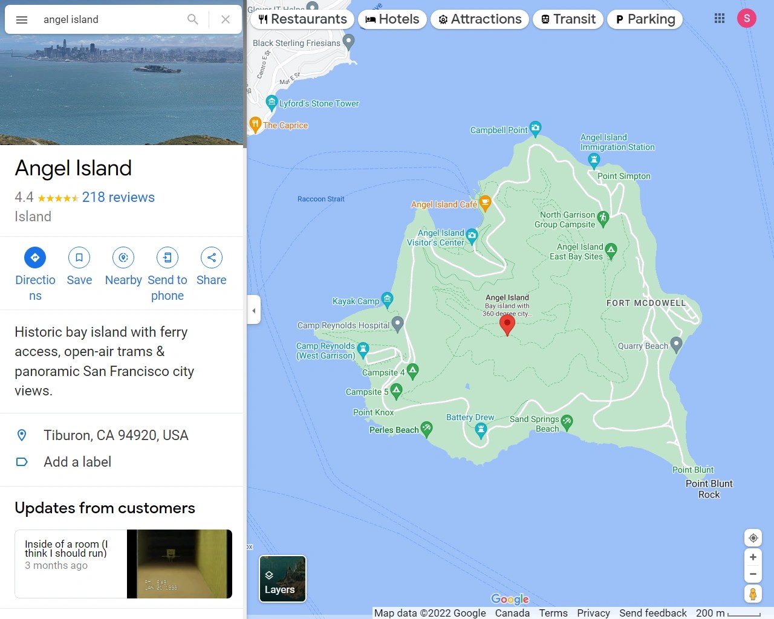Filter map by Attractions
Image resolution: width=774 pixels, height=619 pixels.
point(480,19)
